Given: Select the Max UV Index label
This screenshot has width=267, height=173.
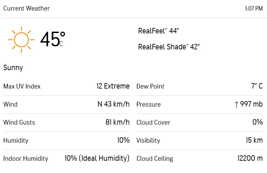Looking at the screenshot, I should [x=22, y=86].
